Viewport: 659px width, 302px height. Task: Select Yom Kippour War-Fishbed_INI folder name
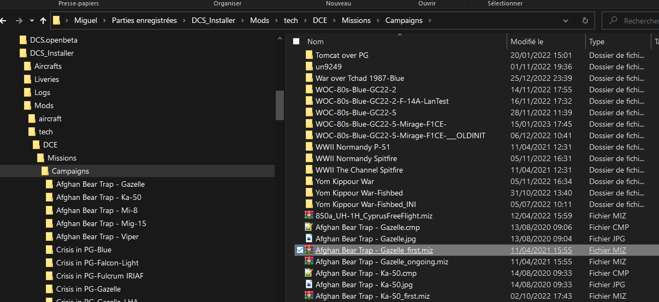(x=366, y=204)
